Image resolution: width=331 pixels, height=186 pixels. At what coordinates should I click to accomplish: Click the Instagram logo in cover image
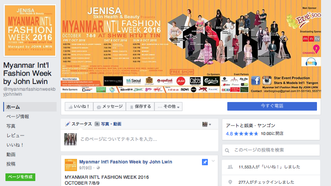(x=267, y=81)
